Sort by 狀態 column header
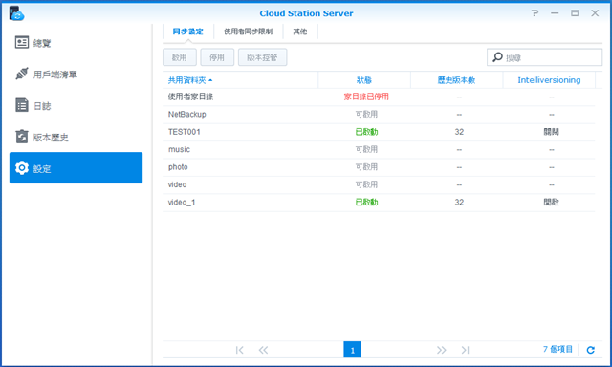The width and height of the screenshot is (612, 367). click(x=364, y=80)
